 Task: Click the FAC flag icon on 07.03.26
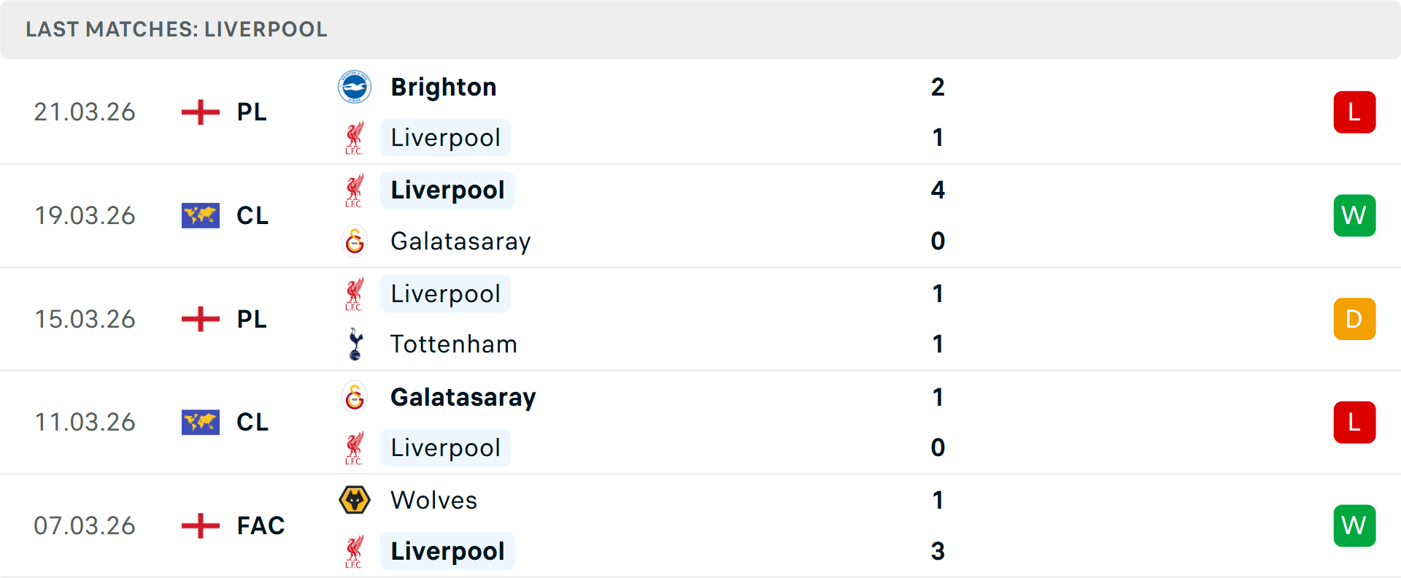point(199,525)
